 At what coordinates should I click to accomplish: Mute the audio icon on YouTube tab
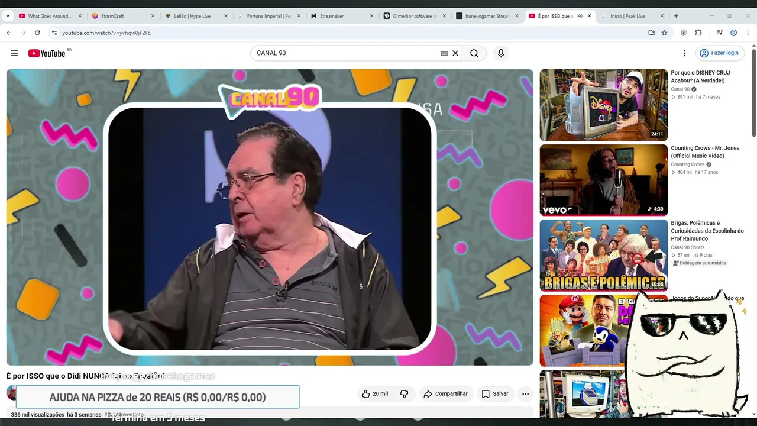click(580, 16)
